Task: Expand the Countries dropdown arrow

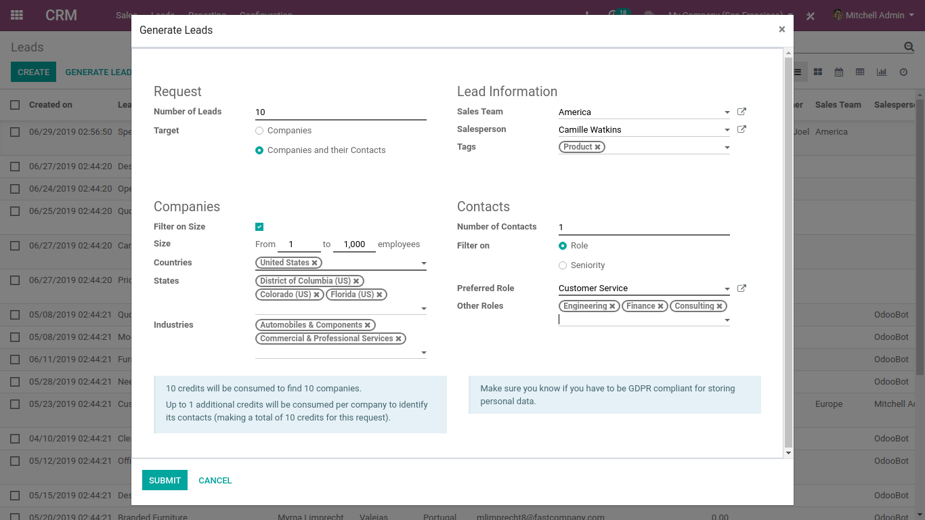Action: pos(424,263)
